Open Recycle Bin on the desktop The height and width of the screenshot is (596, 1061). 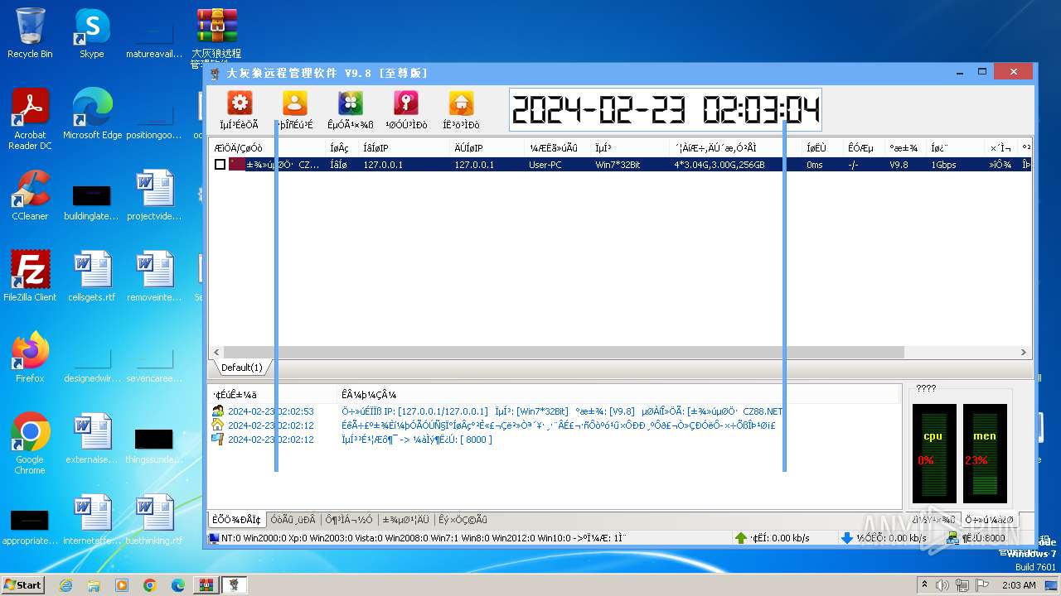pos(30,34)
